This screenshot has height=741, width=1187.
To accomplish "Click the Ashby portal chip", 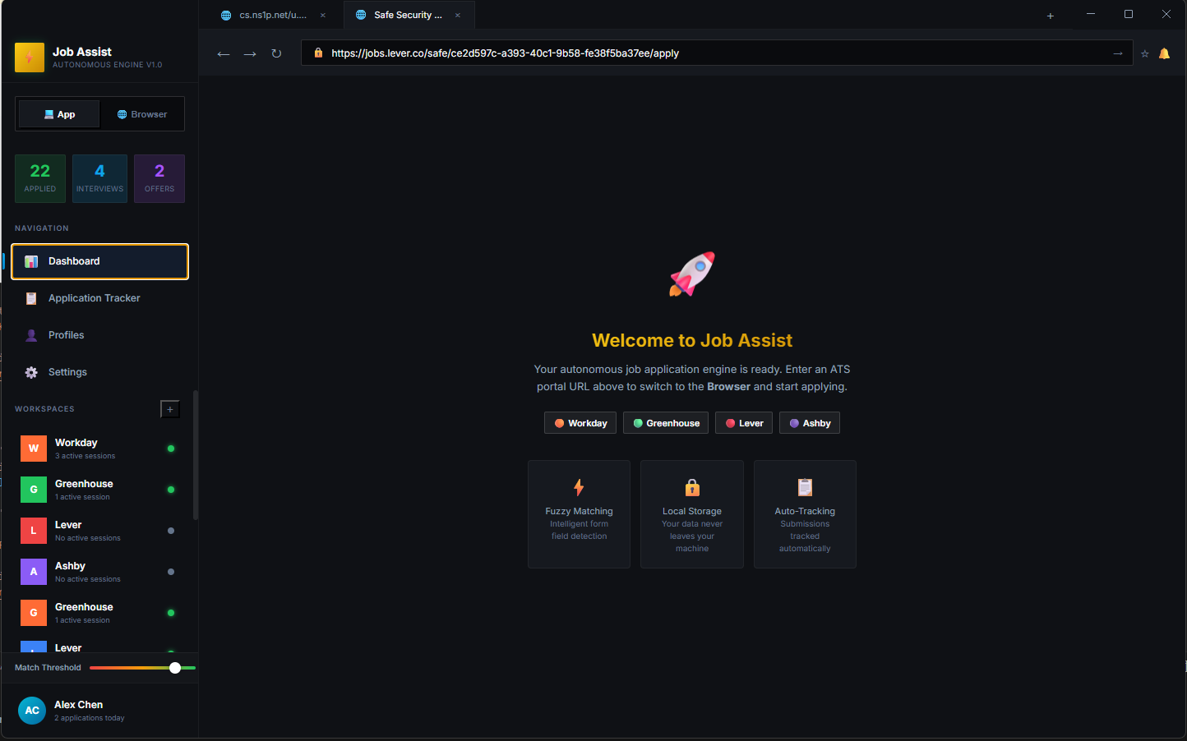I will coord(810,423).
